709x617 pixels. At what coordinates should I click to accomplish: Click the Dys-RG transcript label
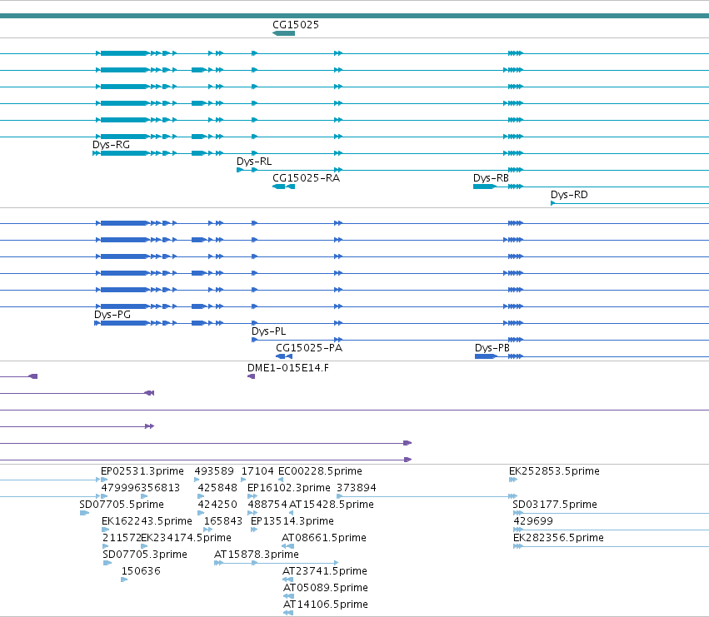click(x=112, y=145)
